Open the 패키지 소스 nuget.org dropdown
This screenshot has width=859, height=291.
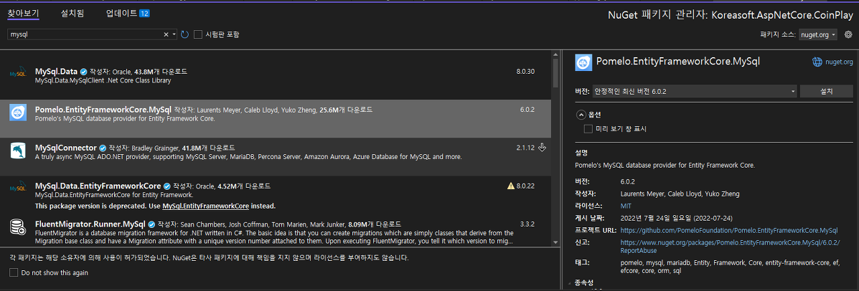818,34
